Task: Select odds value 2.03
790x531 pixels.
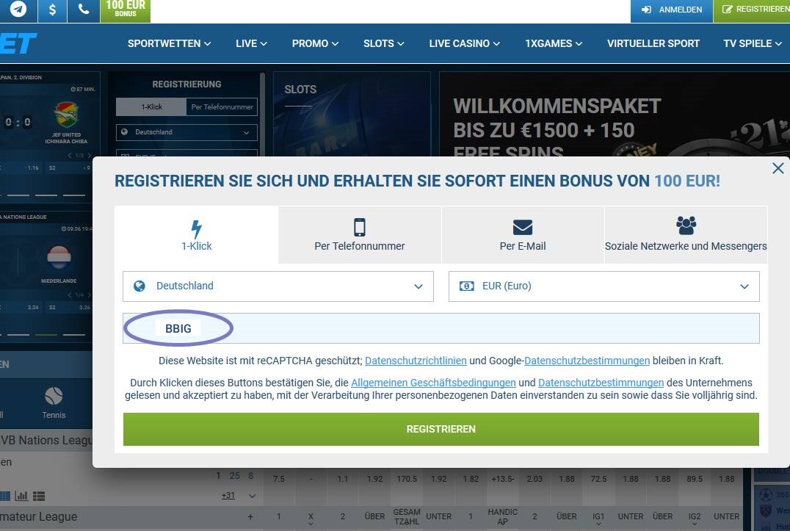Action: 534,479
